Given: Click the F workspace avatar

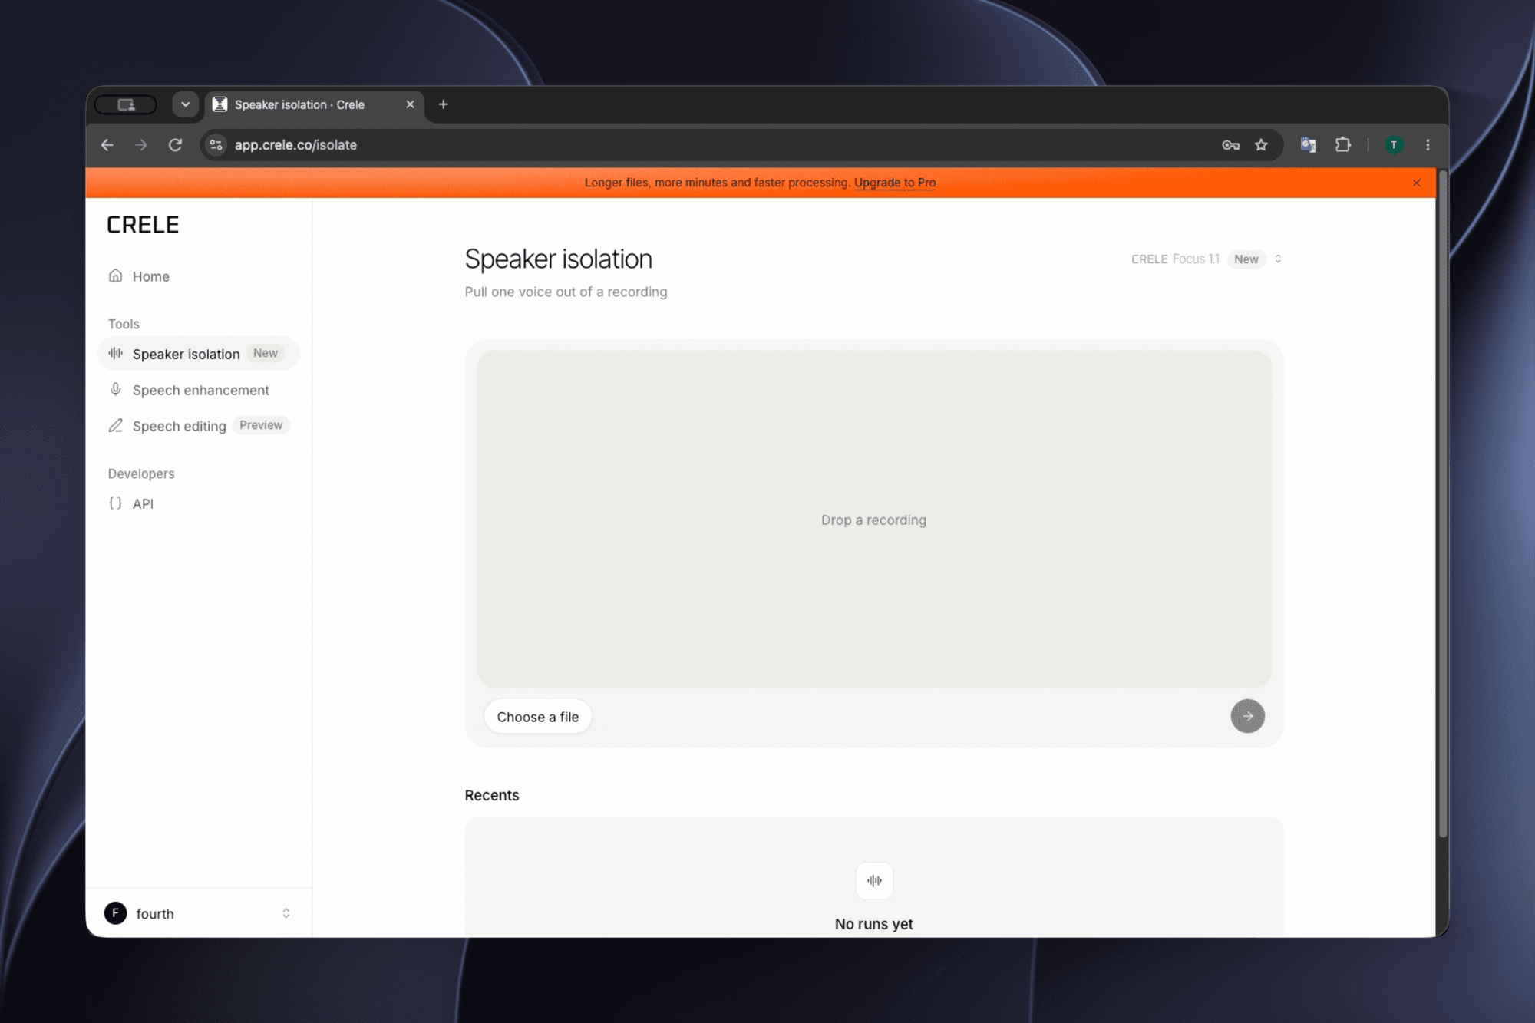Looking at the screenshot, I should coord(116,913).
